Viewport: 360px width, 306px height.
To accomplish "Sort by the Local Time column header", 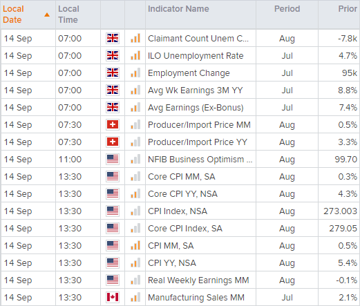I will coord(68,15).
